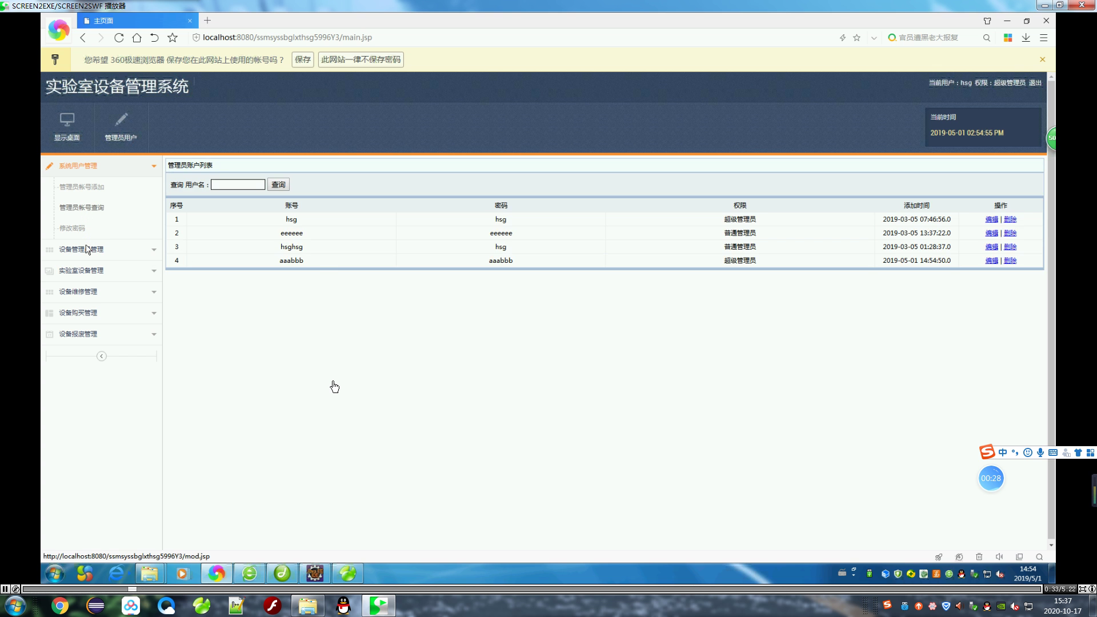Viewport: 1097px width, 617px height.
Task: Click the trash icon in browser status bar
Action: pos(979,557)
